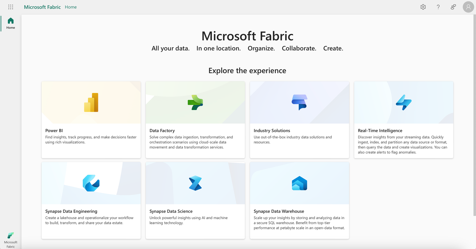476x249 pixels.
Task: Open the Data Factory card title
Action: (x=162, y=130)
